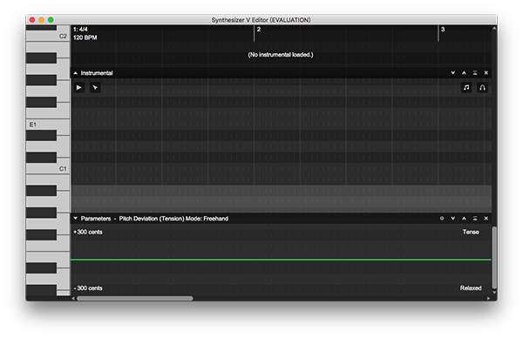Image resolution: width=523 pixels, height=338 pixels.
Task: Click the Tense label in parameters
Action: 471,232
